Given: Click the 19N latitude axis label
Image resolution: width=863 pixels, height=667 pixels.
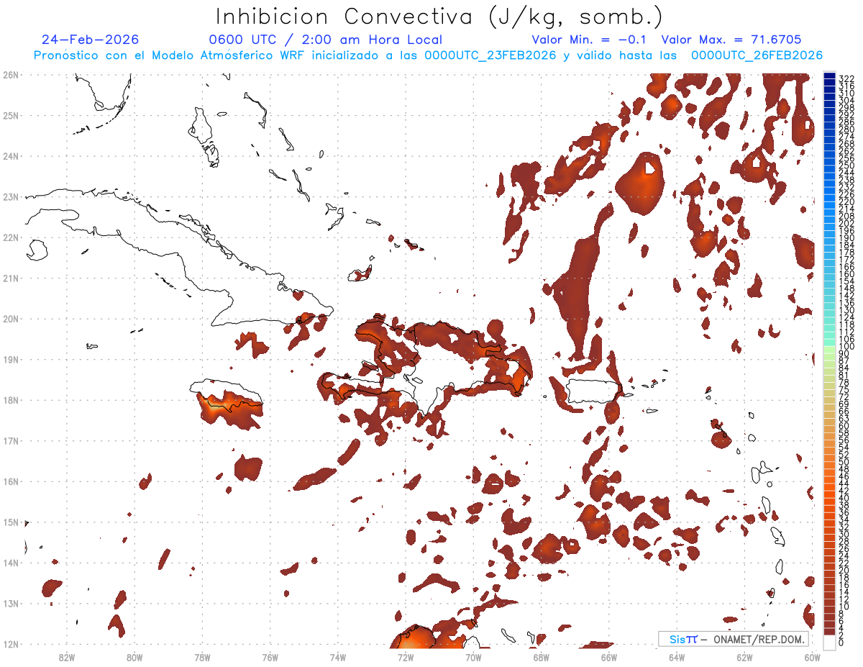Looking at the screenshot, I should click(11, 359).
